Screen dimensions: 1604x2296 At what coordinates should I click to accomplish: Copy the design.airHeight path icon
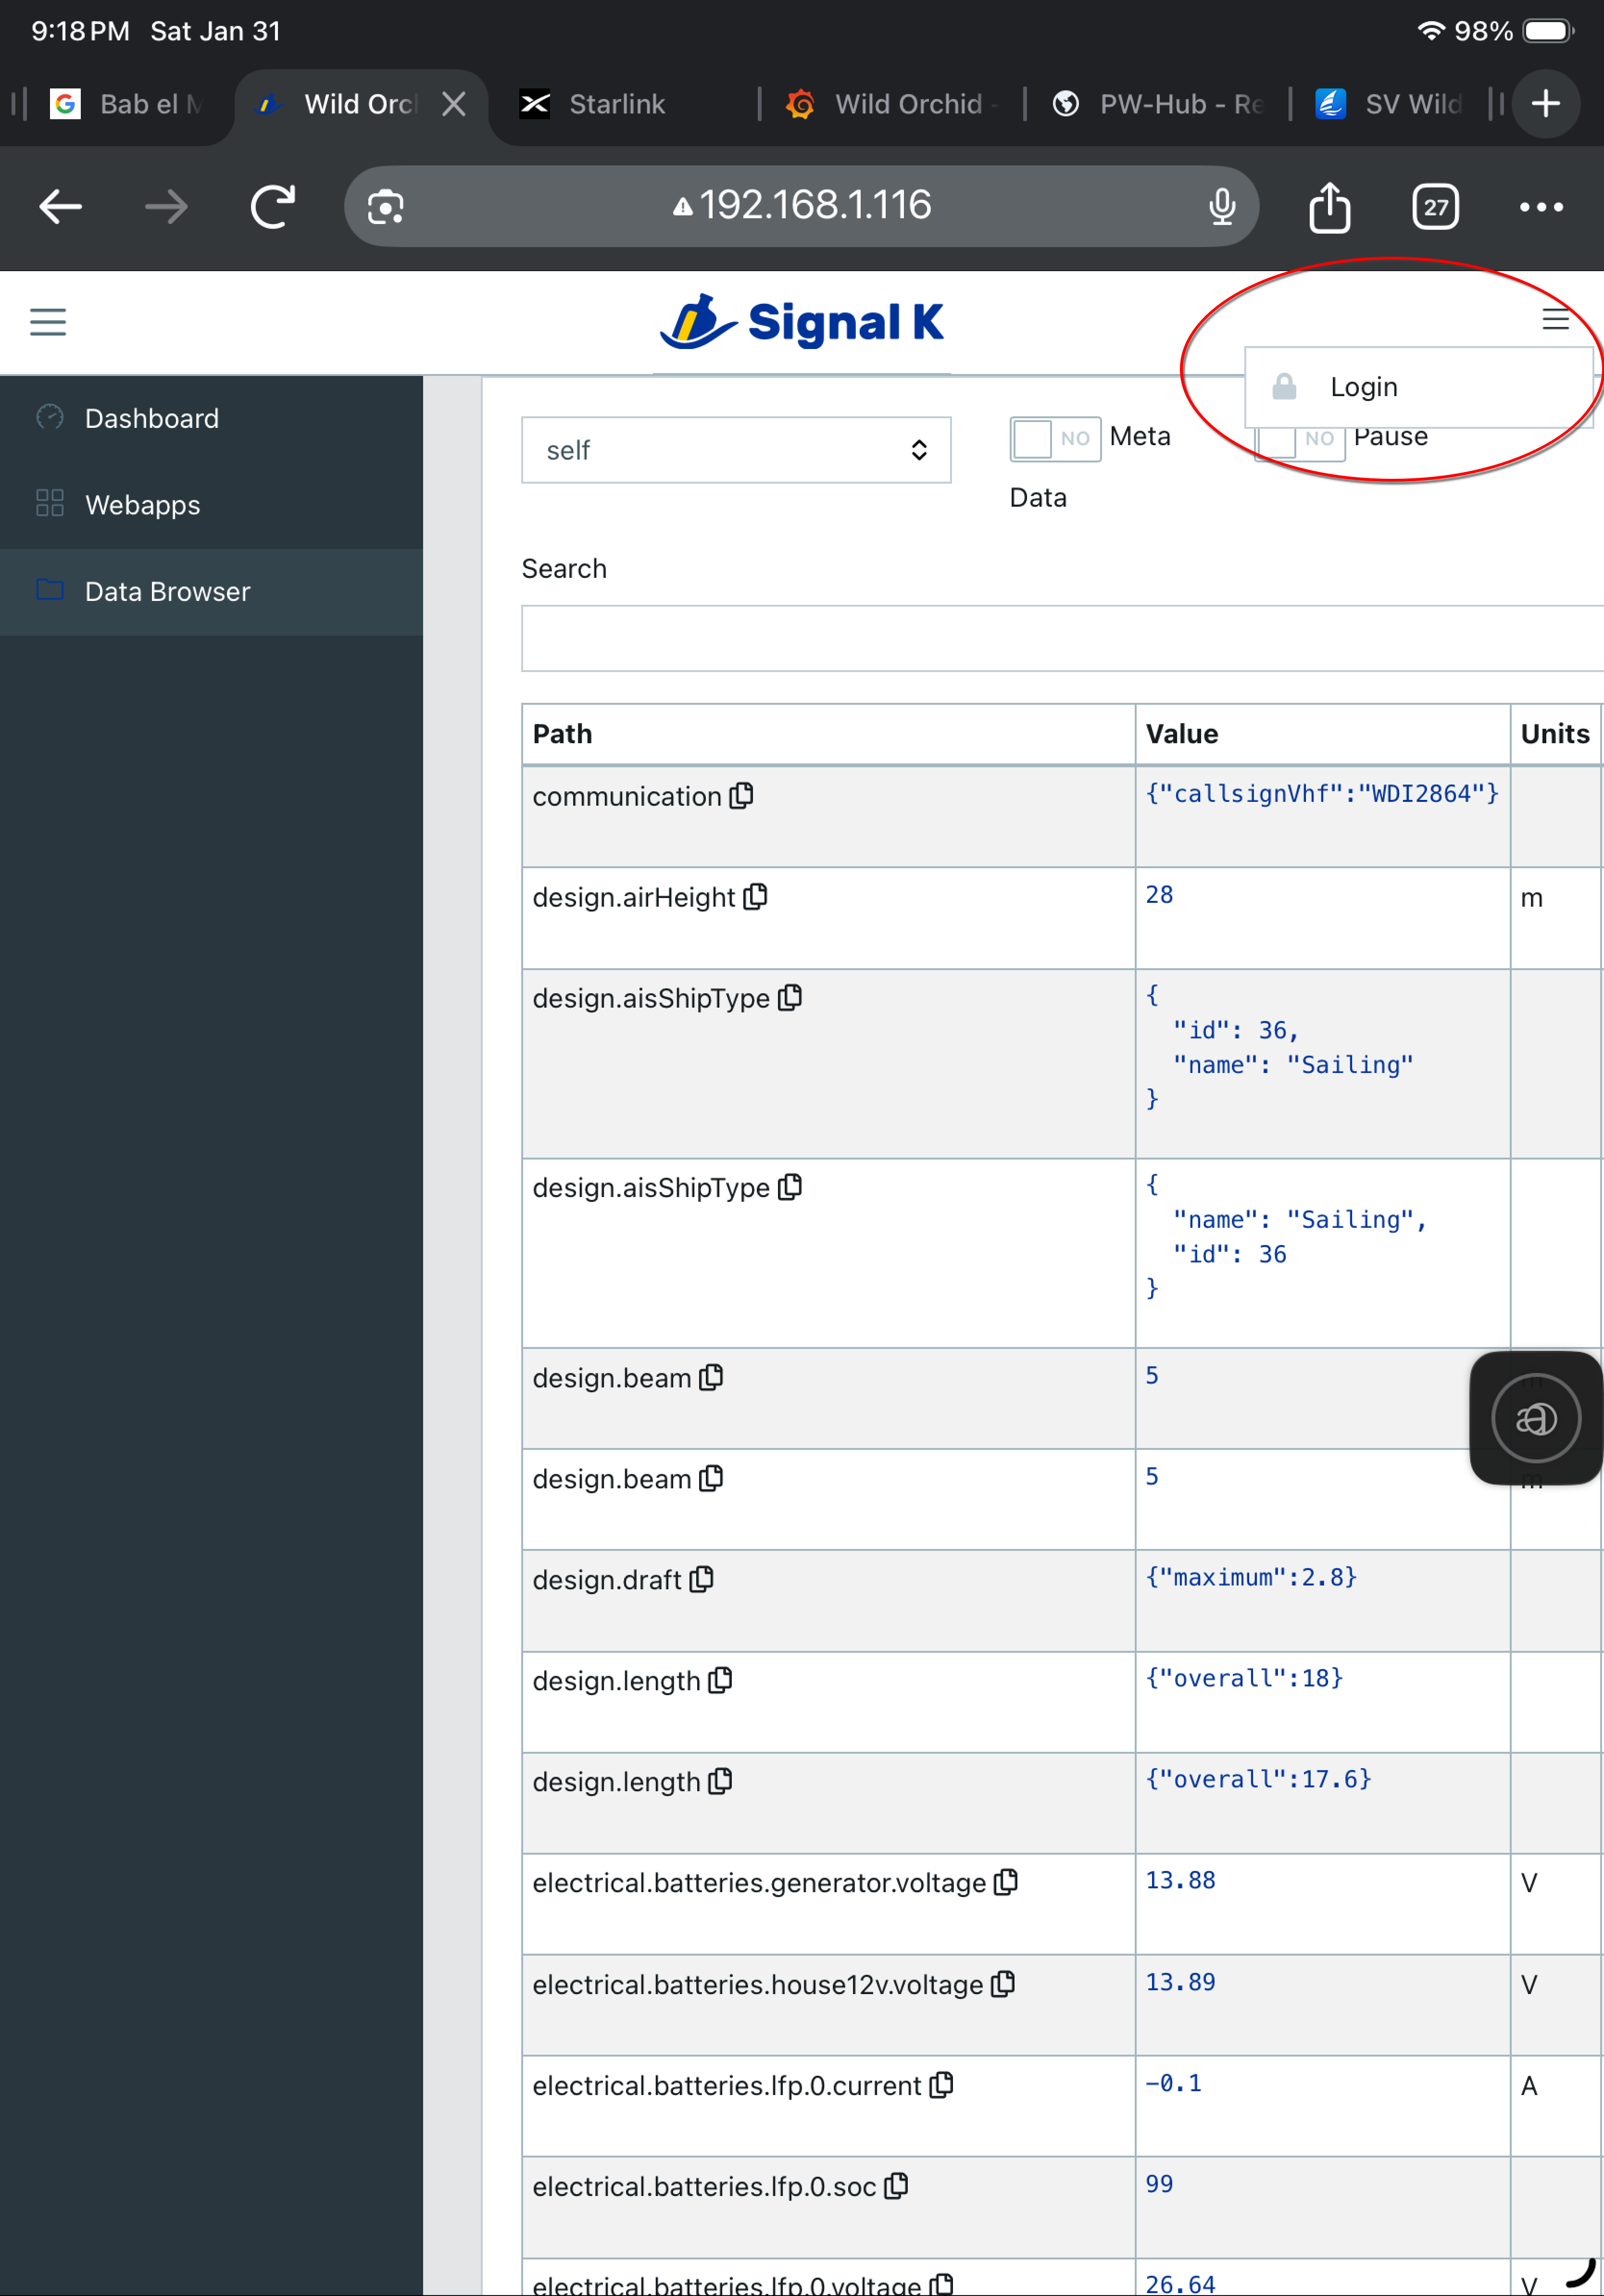coord(756,897)
